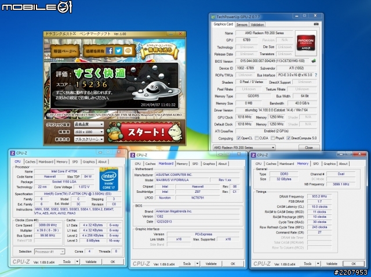Toggle the CUDA checkbox in GPU-Z
Image resolution: width=371 pixels, height=277 pixels.
coord(256,138)
